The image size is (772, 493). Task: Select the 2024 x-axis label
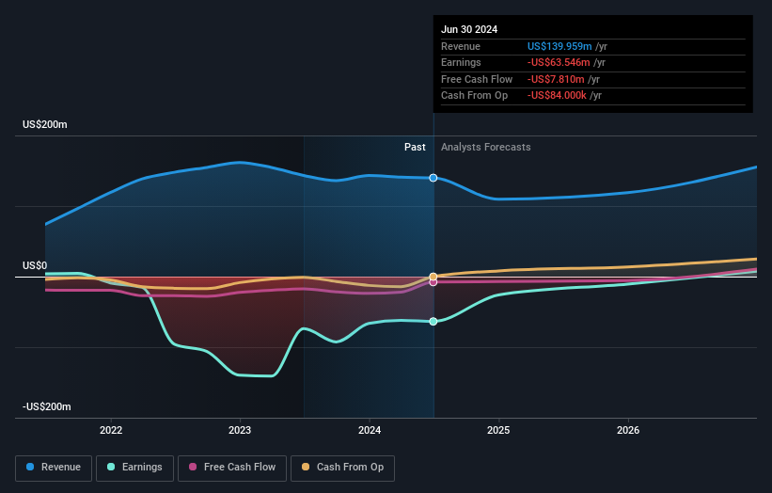pos(370,430)
